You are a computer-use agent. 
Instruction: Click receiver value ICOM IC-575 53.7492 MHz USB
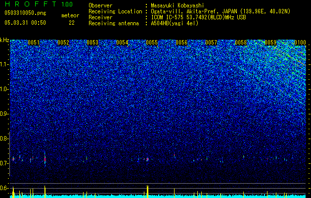(198, 17)
